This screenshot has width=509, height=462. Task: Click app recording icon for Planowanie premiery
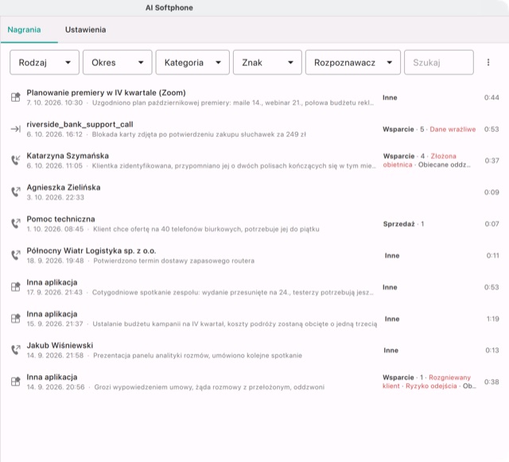16,97
